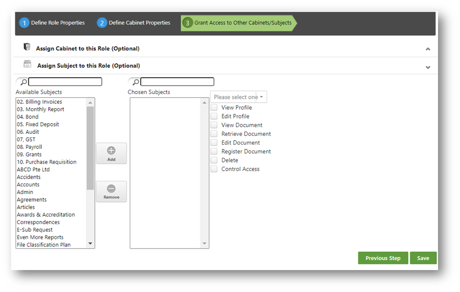The width and height of the screenshot is (460, 292).
Task: Collapse the Assign Cabinet section chevron
Action: pos(428,49)
